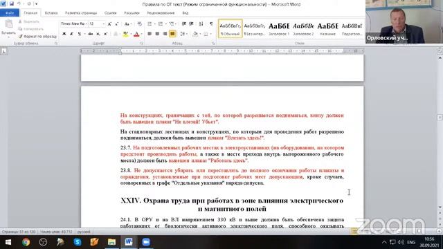443x249 pixels.
Task: Expand the multilevel list options
Action: click(177, 24)
